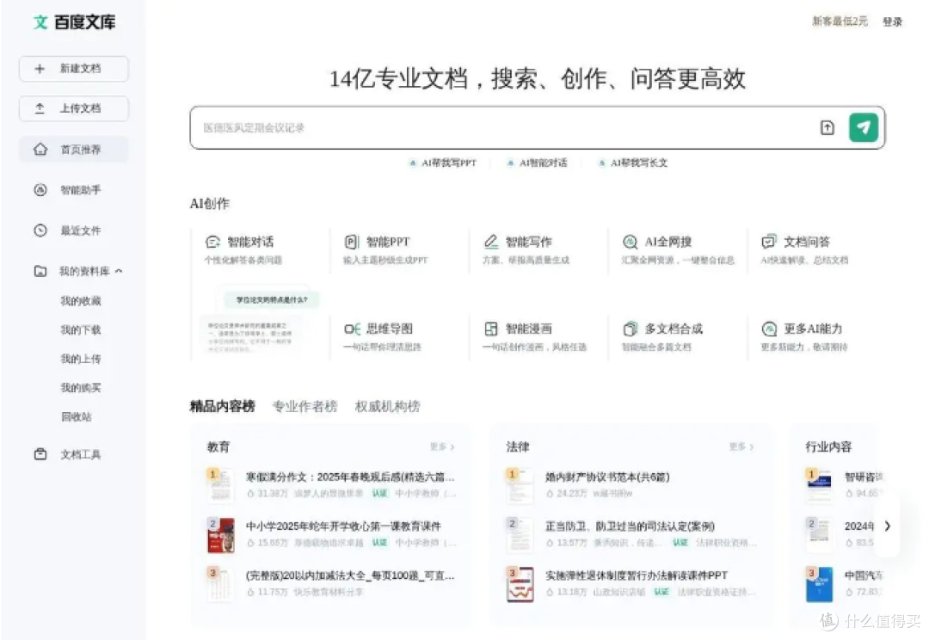The image size is (929, 640).
Task: Open 正当防卫、防卫过当的司法认定 document
Action: tap(630, 526)
